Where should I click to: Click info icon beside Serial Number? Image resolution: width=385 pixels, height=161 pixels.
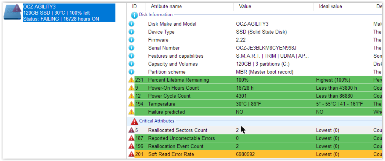pyautogui.click(x=132, y=48)
